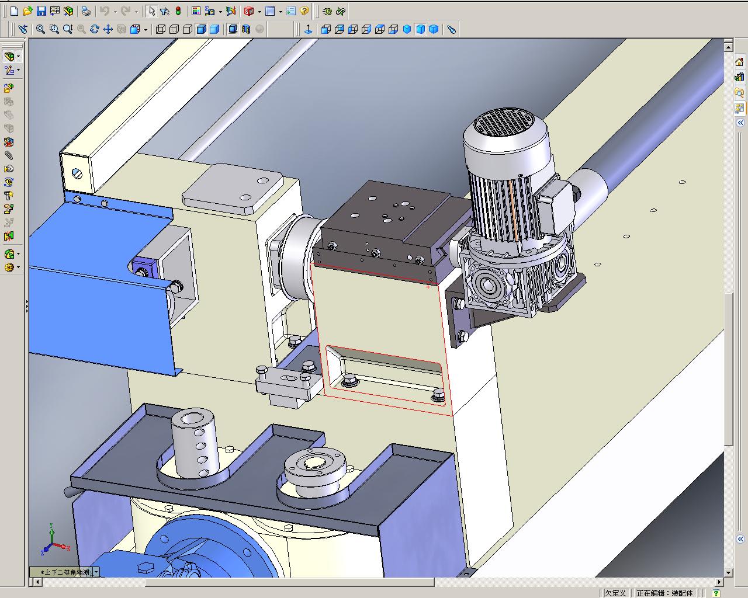The height and width of the screenshot is (598, 748).
Task: Open the Help question mark icon
Action: click(304, 11)
